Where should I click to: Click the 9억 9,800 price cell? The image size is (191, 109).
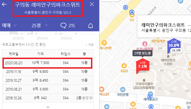41,72
